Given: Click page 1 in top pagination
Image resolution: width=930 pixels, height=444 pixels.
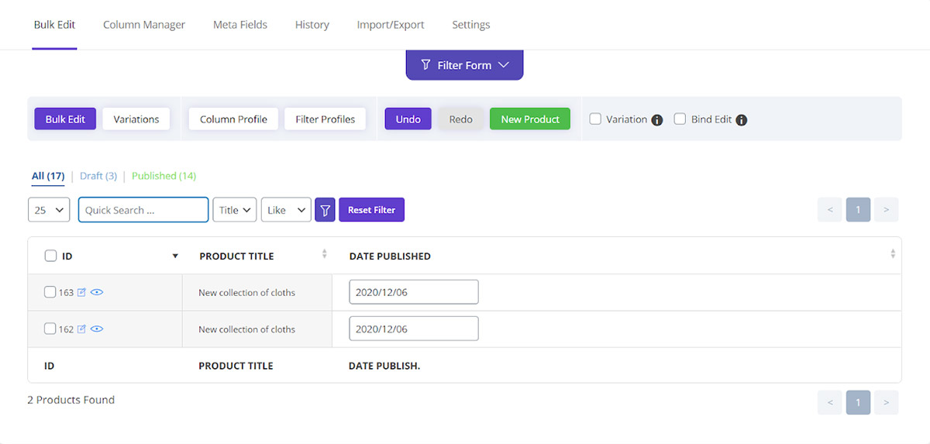Looking at the screenshot, I should coord(858,210).
